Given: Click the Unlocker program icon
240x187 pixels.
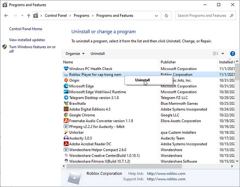Looking at the screenshot, I should 66,132.
